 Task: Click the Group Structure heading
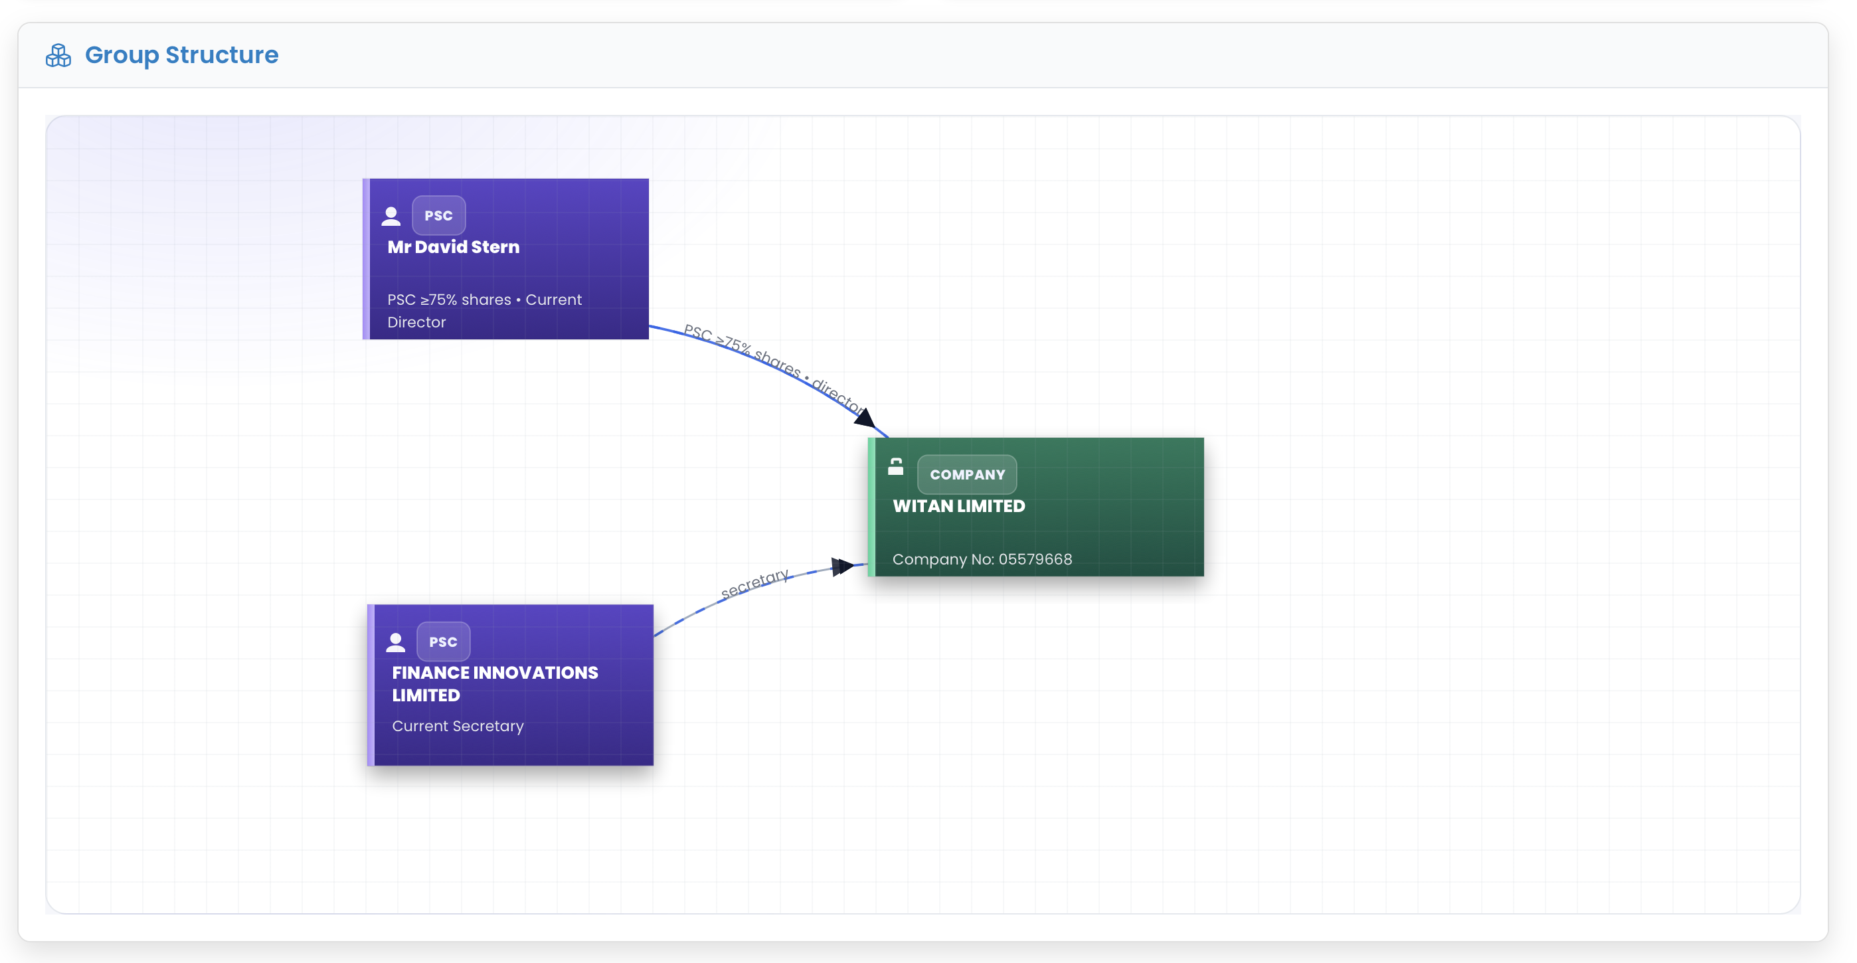coord(181,54)
